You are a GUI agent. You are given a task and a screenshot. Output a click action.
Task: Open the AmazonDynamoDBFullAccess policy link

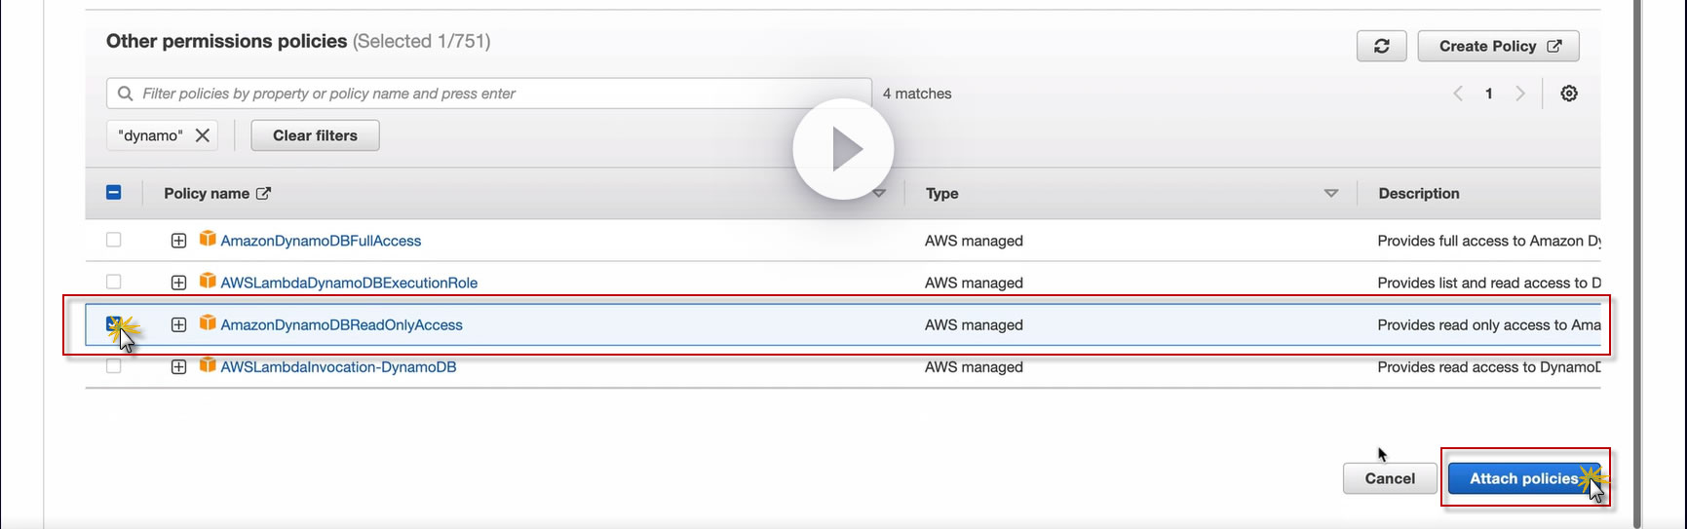pos(321,241)
